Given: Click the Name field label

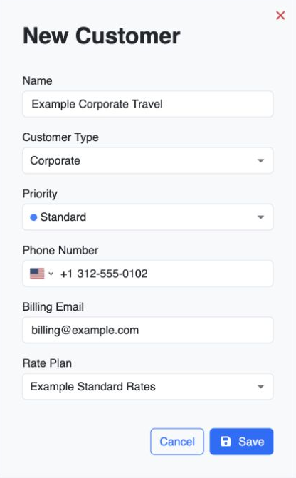Looking at the screenshot, I should coord(38,80).
